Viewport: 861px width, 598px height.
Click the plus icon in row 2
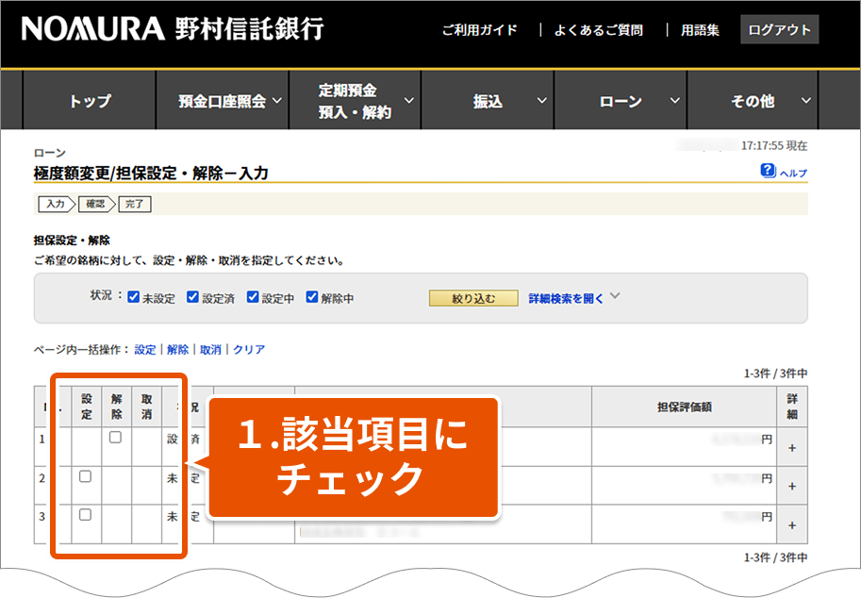coord(791,486)
